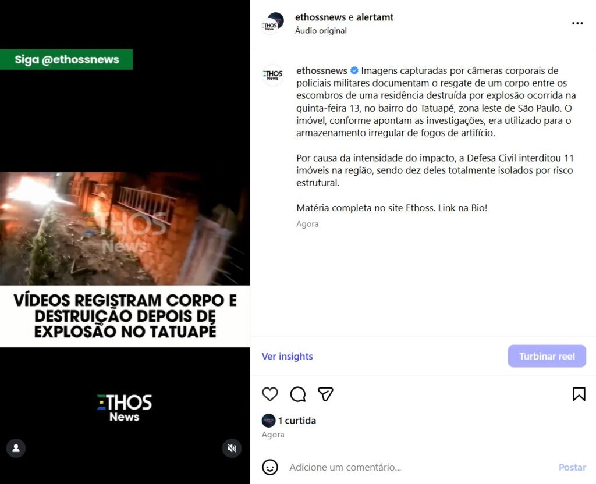View the 1 curtida likes list
Screen dimensions: 596x484
click(297, 421)
